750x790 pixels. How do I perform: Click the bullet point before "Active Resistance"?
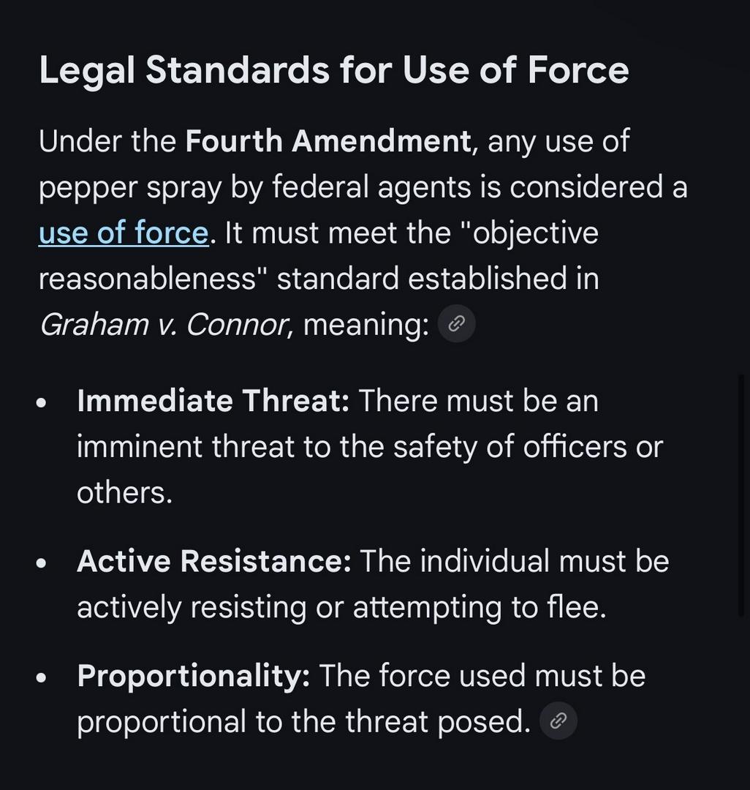pos(42,563)
